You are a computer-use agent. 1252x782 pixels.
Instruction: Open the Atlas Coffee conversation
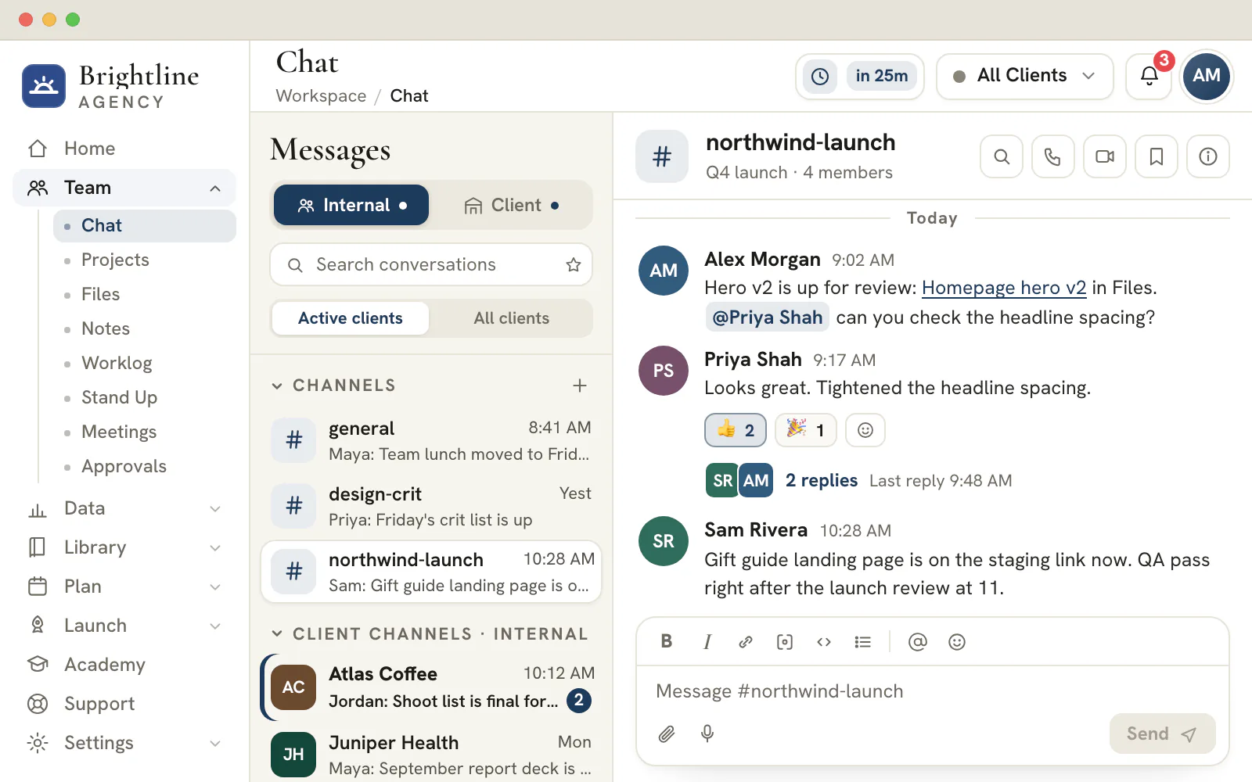point(431,687)
